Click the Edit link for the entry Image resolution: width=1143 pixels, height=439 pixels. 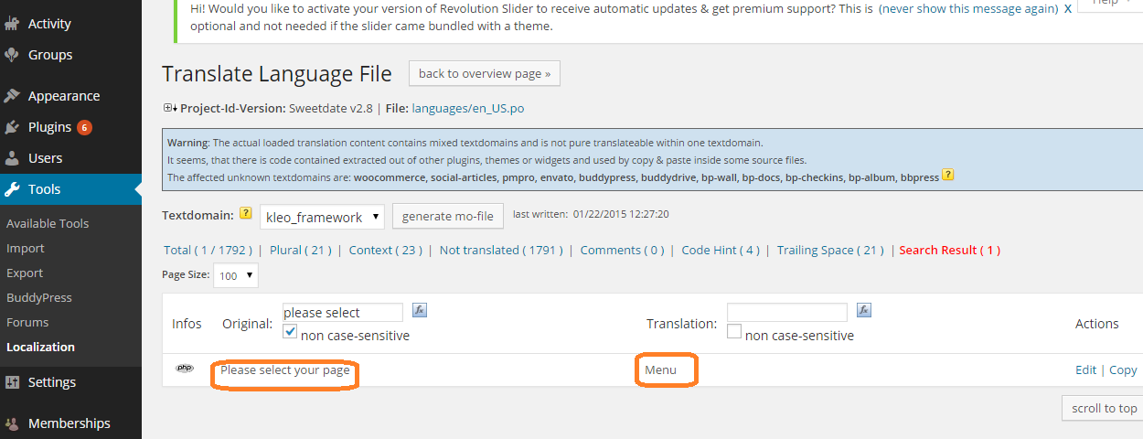[1085, 369]
